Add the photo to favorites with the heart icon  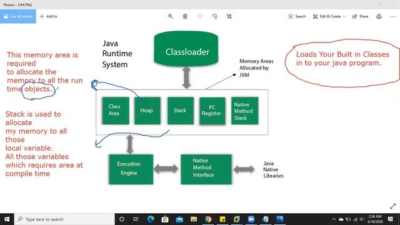pos(200,16)
